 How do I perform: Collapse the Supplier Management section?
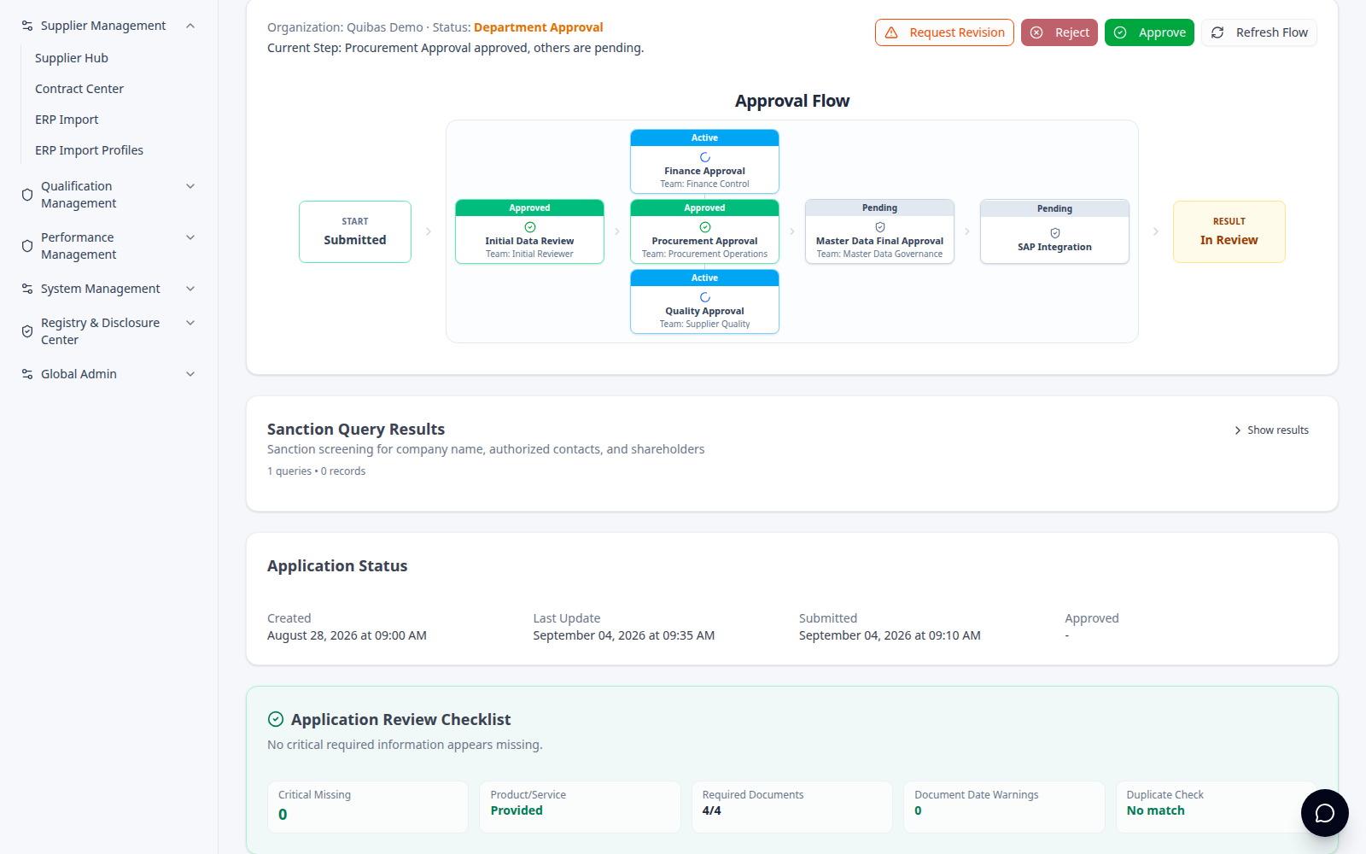[190, 26]
